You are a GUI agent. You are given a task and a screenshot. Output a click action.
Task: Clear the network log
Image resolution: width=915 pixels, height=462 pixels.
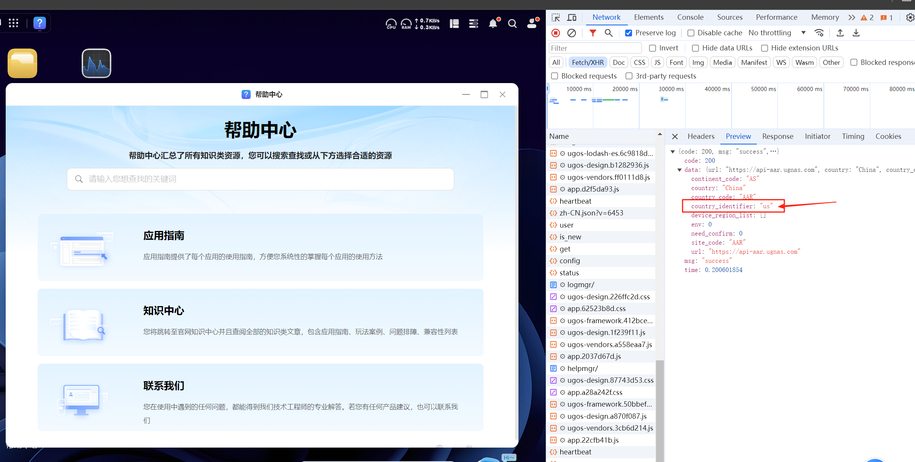pos(572,33)
